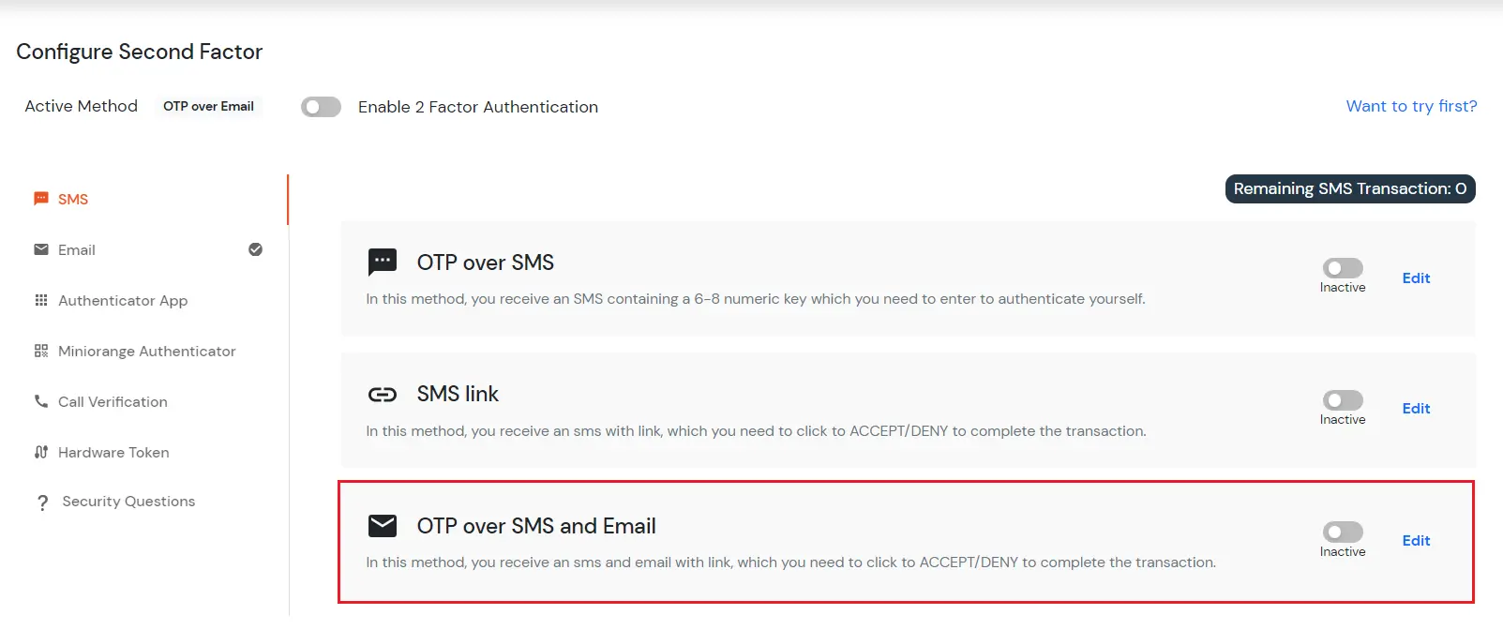Click the Call Verification phone icon
Viewport: 1503px width, 630px height.
pos(41,401)
